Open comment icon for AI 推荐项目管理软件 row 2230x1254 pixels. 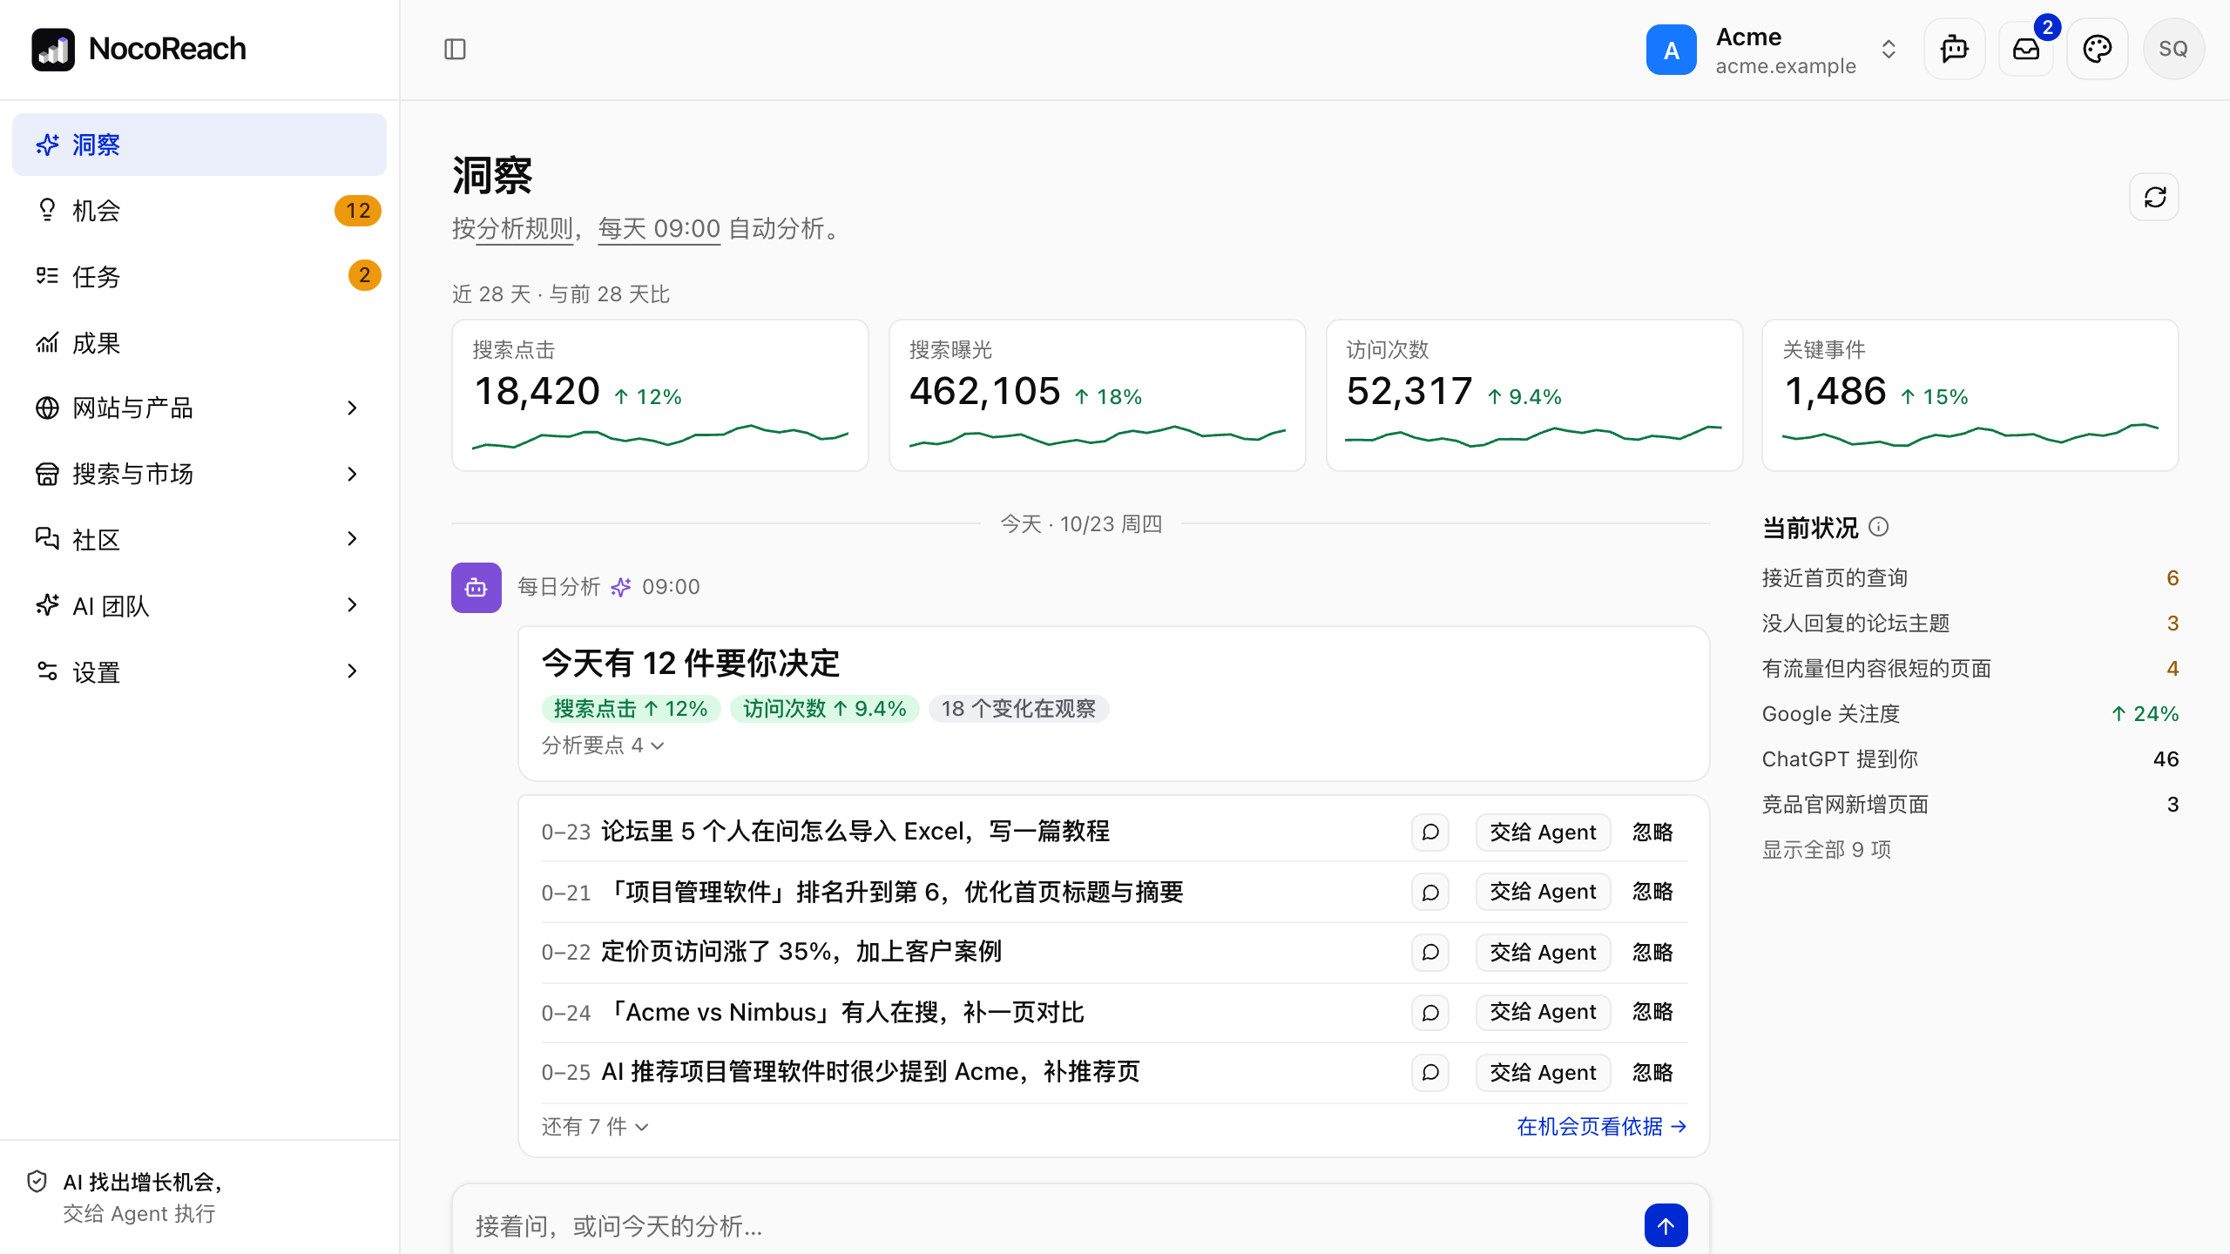click(1430, 1073)
